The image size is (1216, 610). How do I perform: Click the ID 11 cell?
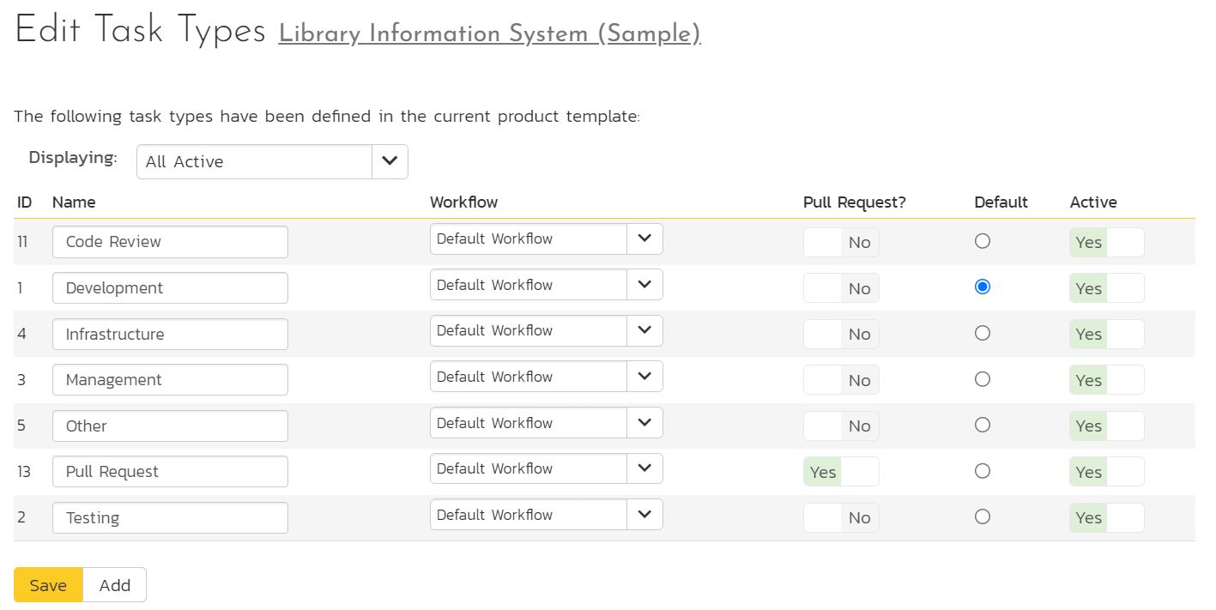pos(22,242)
